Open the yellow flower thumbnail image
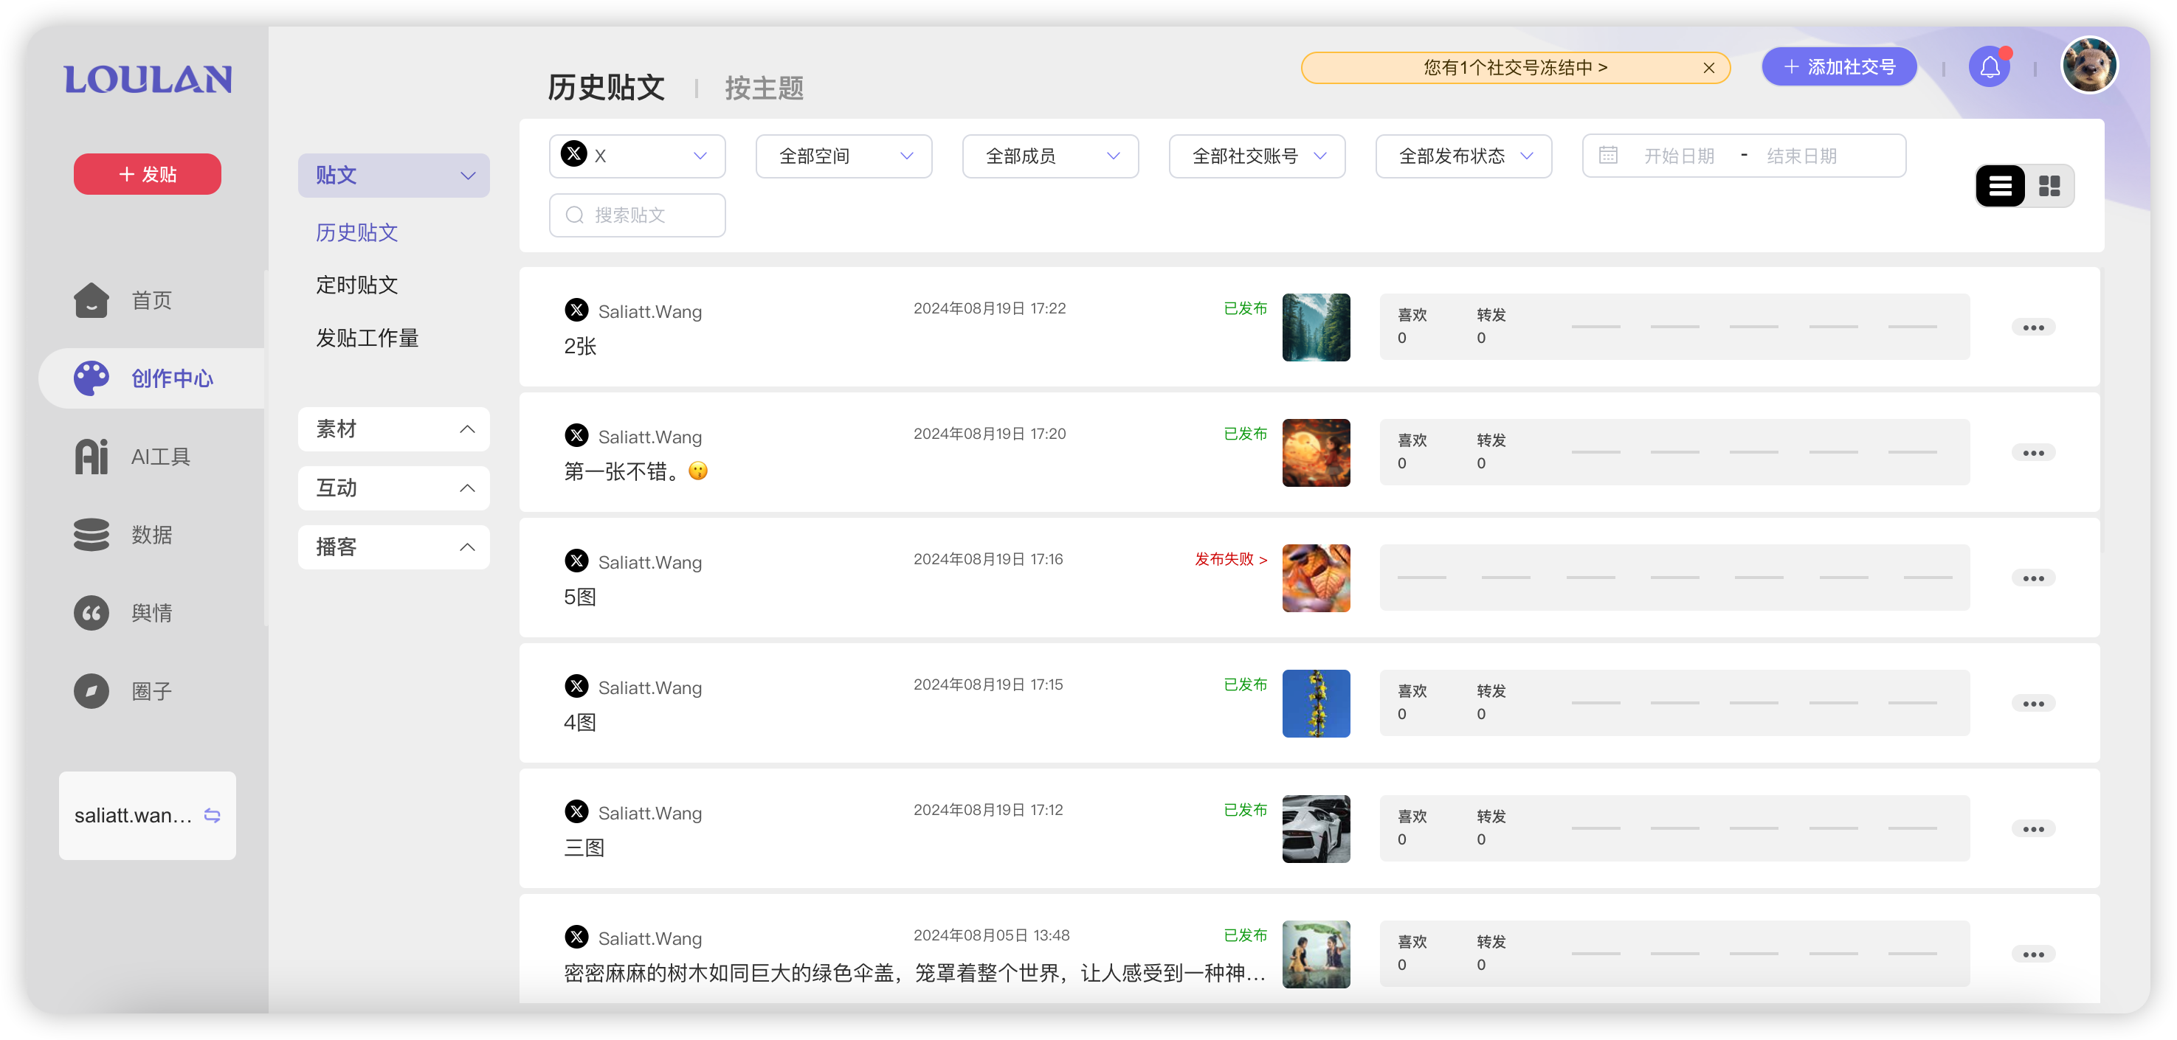This screenshot has height=1040, width=2177. [1316, 704]
